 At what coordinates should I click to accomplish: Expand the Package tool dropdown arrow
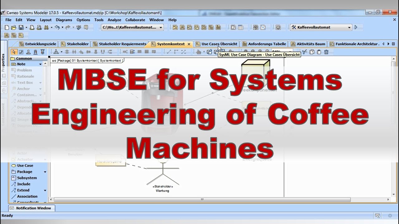coord(45,172)
